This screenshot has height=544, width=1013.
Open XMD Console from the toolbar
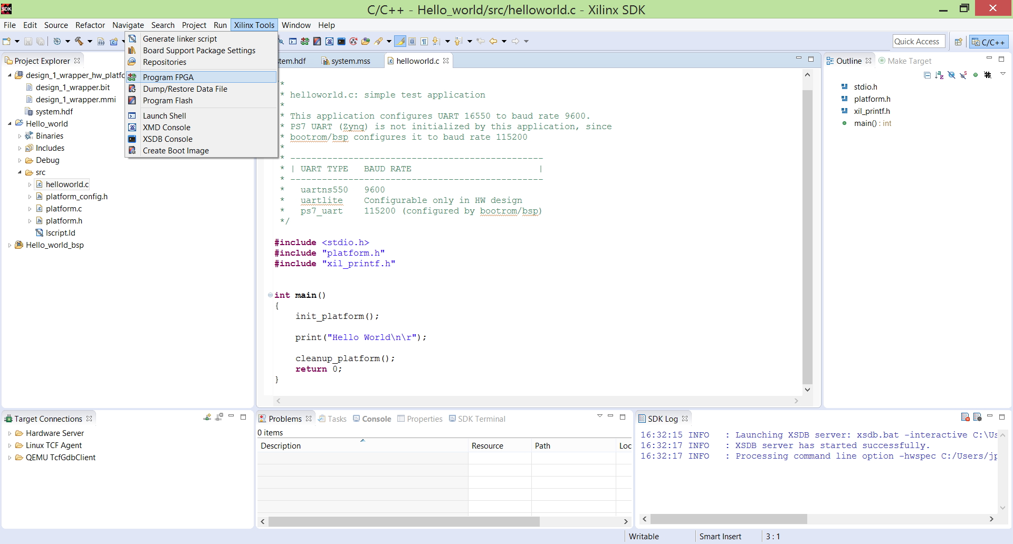329,41
